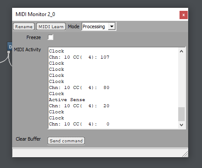Click scroll down arrow in MIDI Activity
This screenshot has height=168, width=202.
click(182, 125)
